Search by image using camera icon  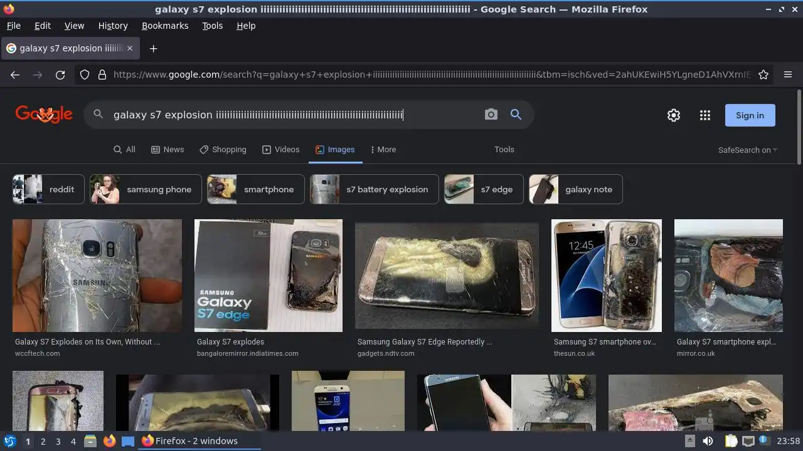pos(491,115)
